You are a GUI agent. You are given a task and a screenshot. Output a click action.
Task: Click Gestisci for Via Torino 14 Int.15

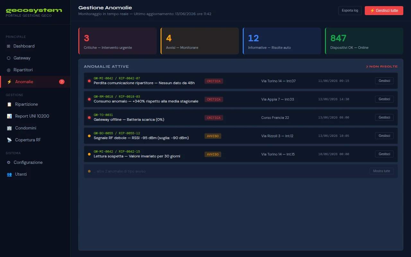point(384,154)
